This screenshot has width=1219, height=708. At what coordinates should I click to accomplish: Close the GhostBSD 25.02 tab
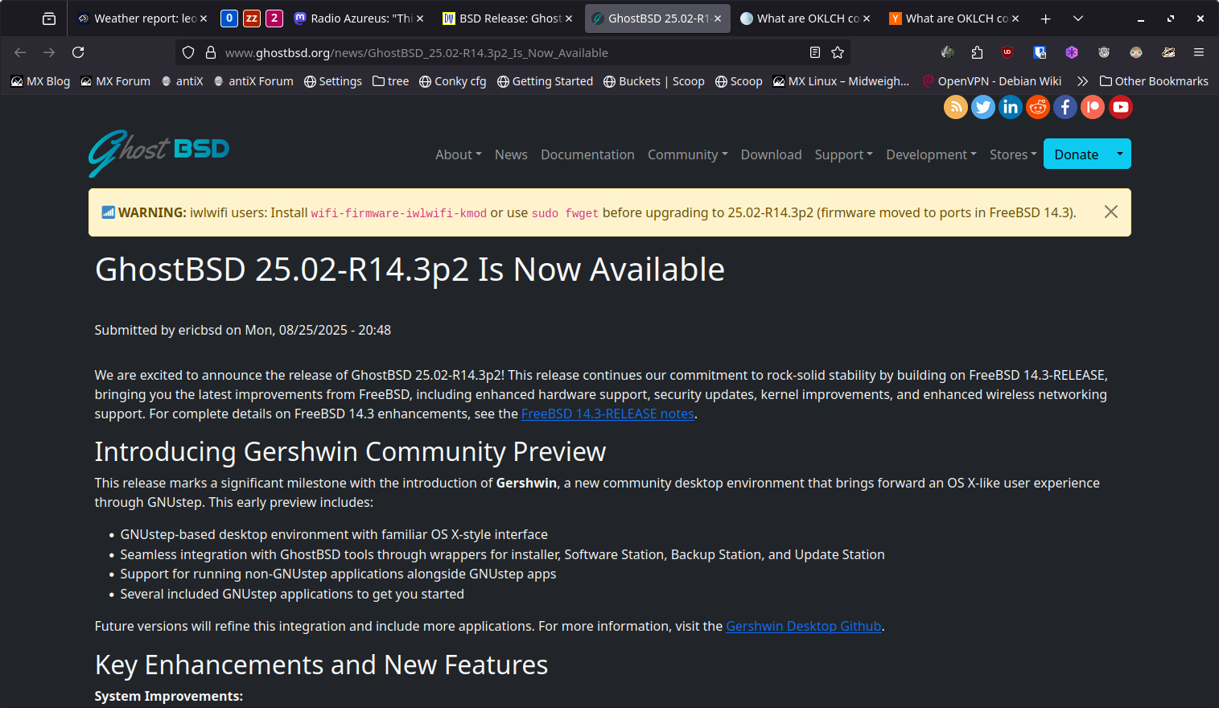point(718,19)
